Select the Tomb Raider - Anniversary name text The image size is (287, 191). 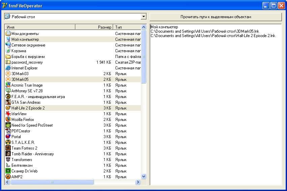point(33,154)
